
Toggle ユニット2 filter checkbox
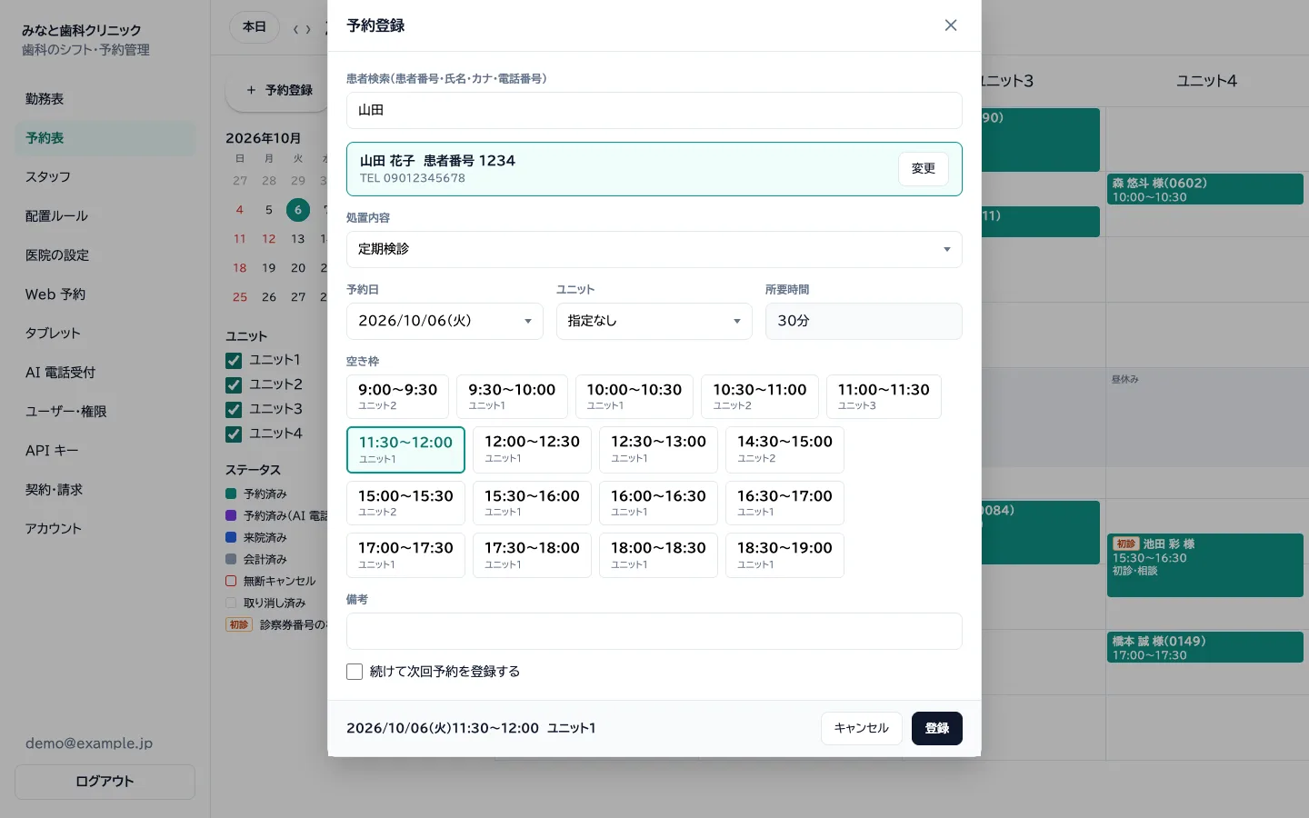[x=234, y=385]
